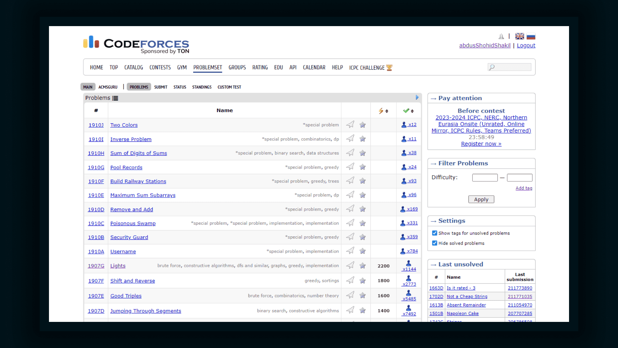This screenshot has width=618, height=348.
Task: Click the Add tag link
Action: point(524,188)
